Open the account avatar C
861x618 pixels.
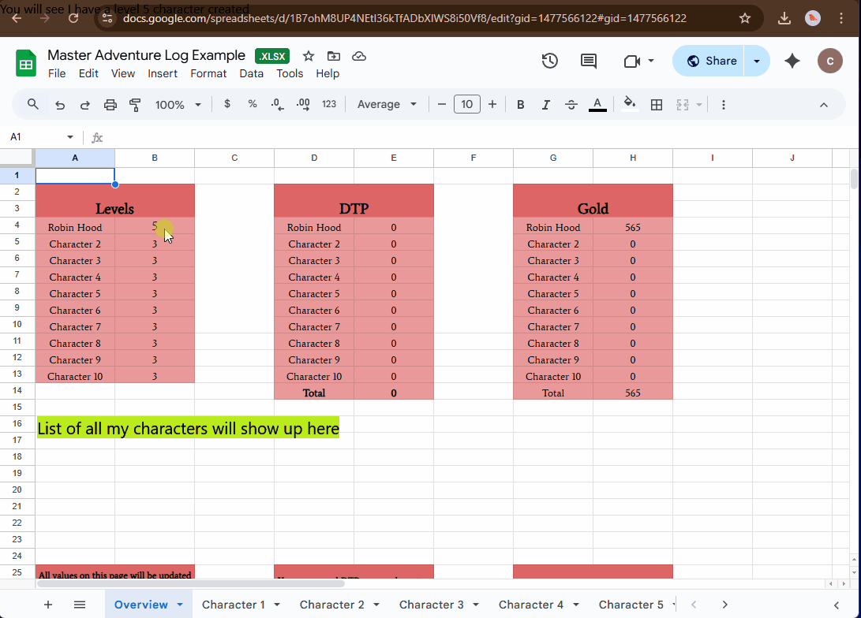(830, 61)
